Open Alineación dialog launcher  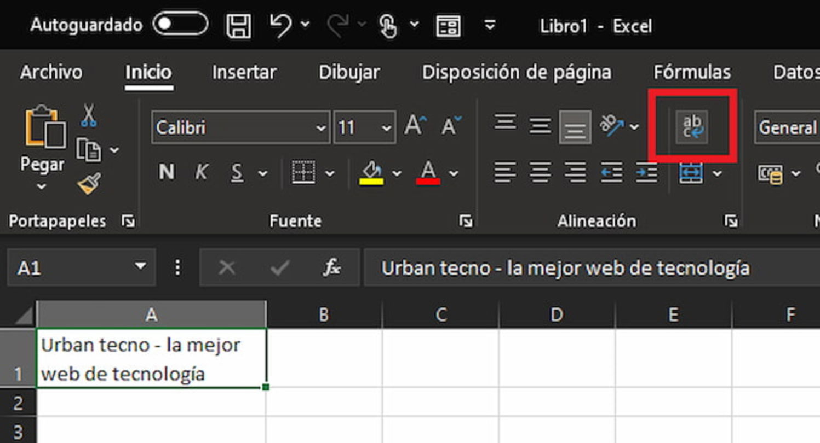731,221
